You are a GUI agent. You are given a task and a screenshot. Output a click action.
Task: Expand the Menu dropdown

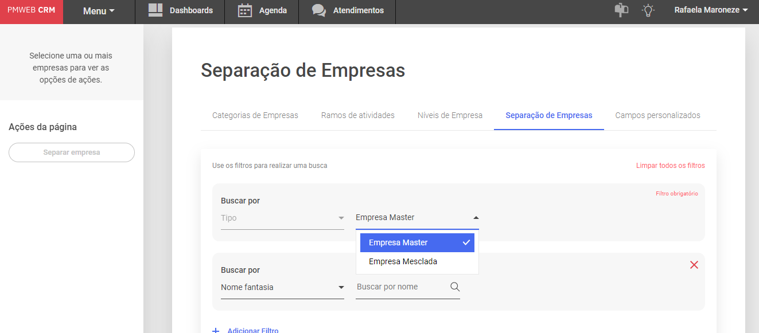click(99, 11)
